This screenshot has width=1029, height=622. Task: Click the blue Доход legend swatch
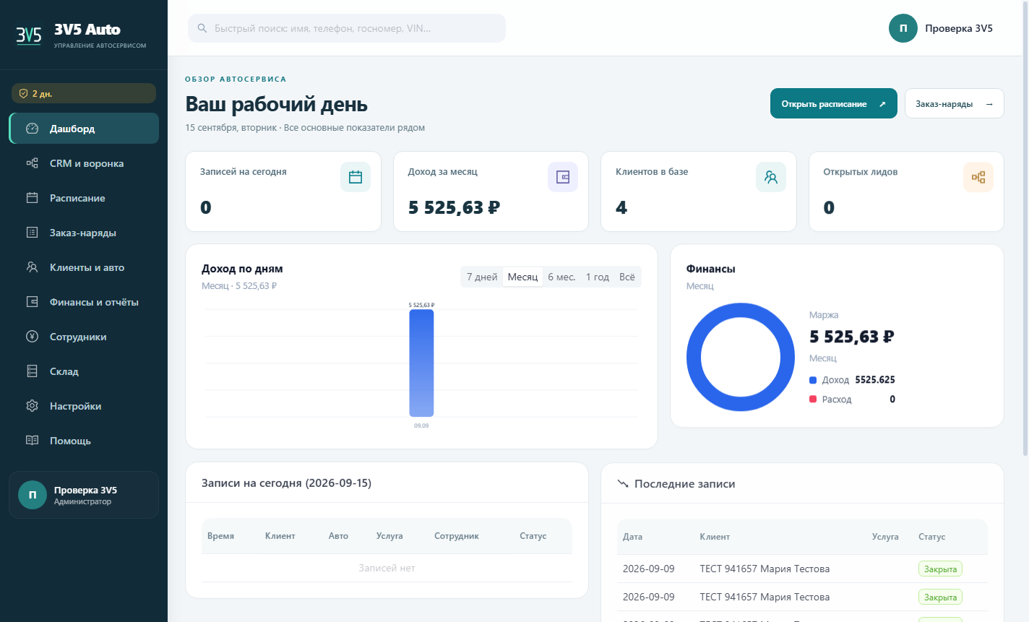[813, 380]
